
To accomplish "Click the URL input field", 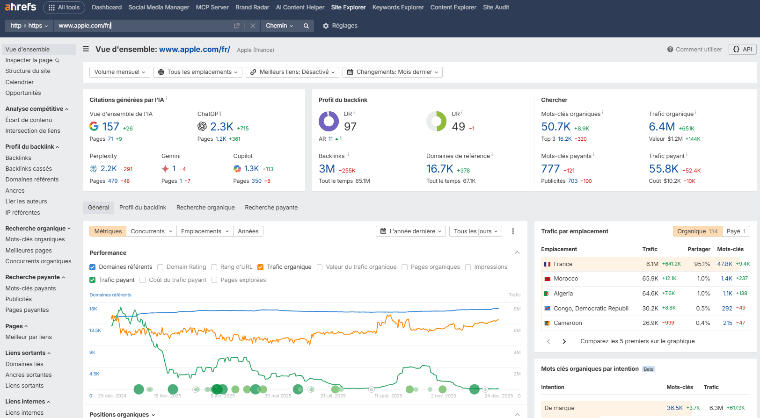I will [143, 26].
